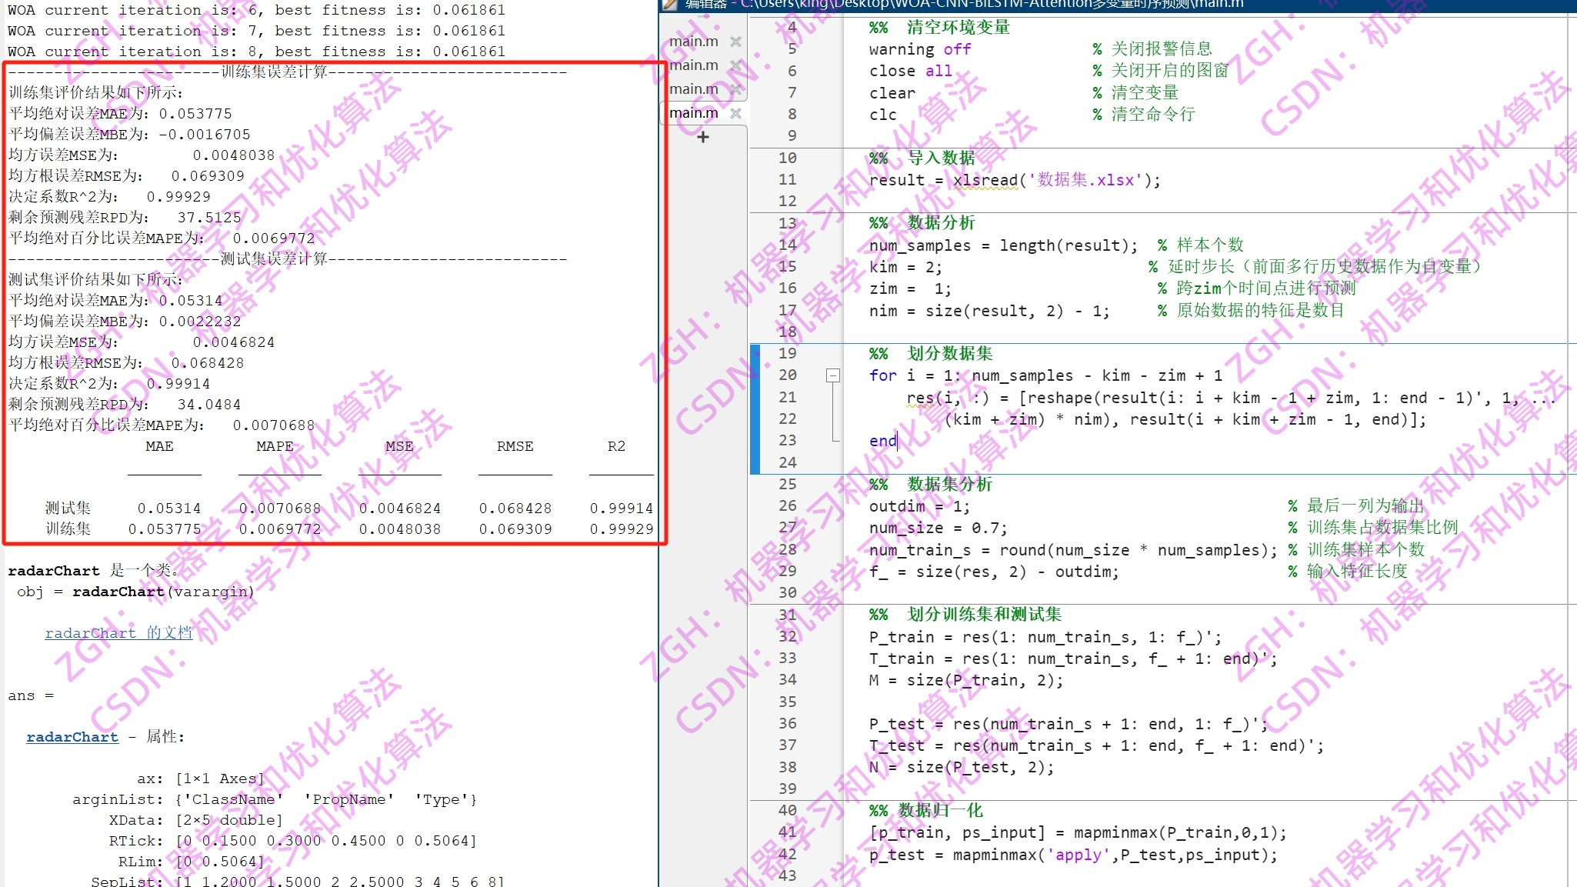Click the 测试集 R2 value 0.99914 in table
The image size is (1577, 887).
point(621,509)
